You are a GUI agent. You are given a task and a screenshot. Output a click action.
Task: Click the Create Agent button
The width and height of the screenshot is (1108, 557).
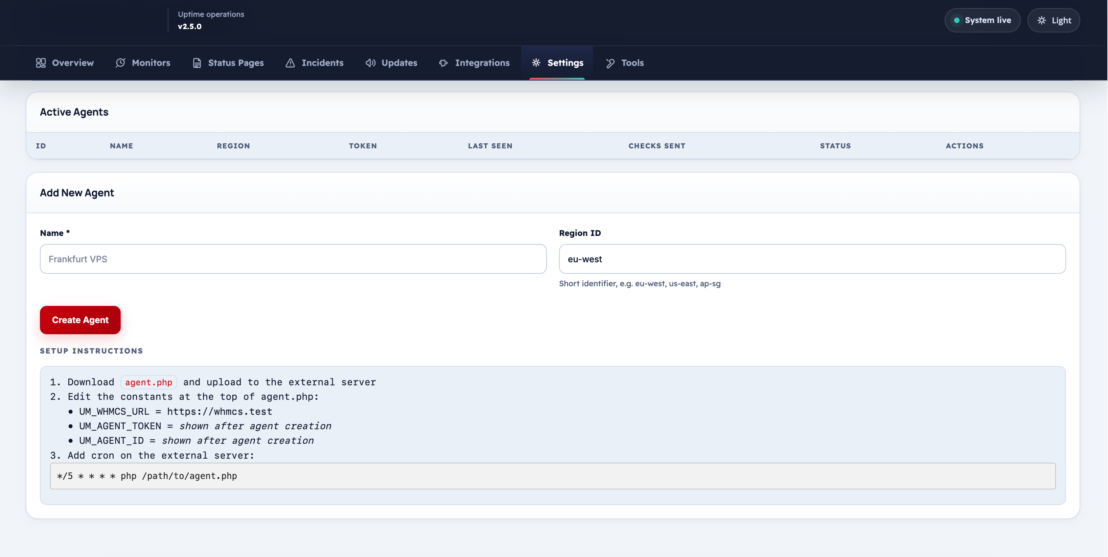[x=80, y=320]
